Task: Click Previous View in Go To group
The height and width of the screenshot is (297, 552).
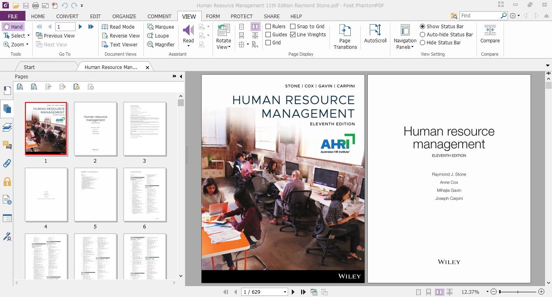Action: [55, 36]
